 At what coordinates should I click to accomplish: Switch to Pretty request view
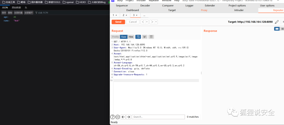click(x=115, y=37)
